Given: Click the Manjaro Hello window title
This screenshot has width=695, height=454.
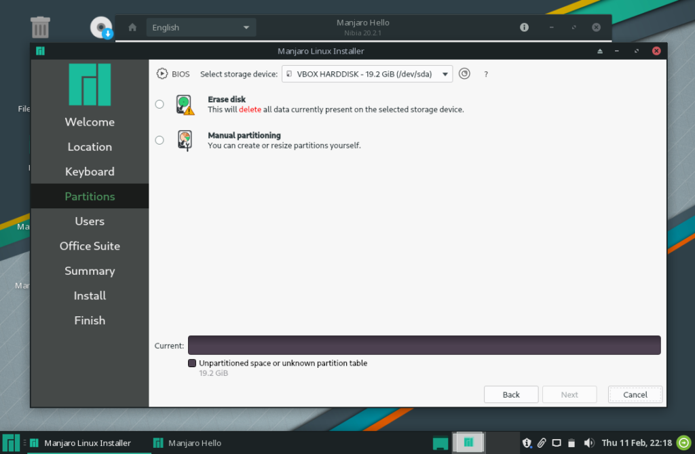Looking at the screenshot, I should (362, 22).
